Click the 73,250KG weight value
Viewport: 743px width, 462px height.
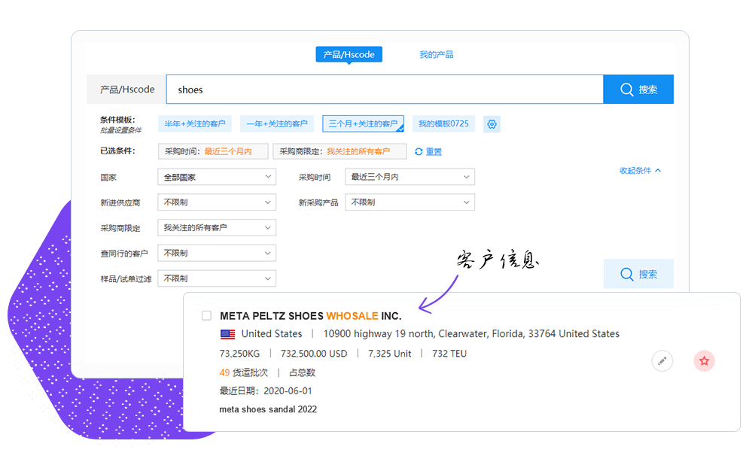(239, 354)
